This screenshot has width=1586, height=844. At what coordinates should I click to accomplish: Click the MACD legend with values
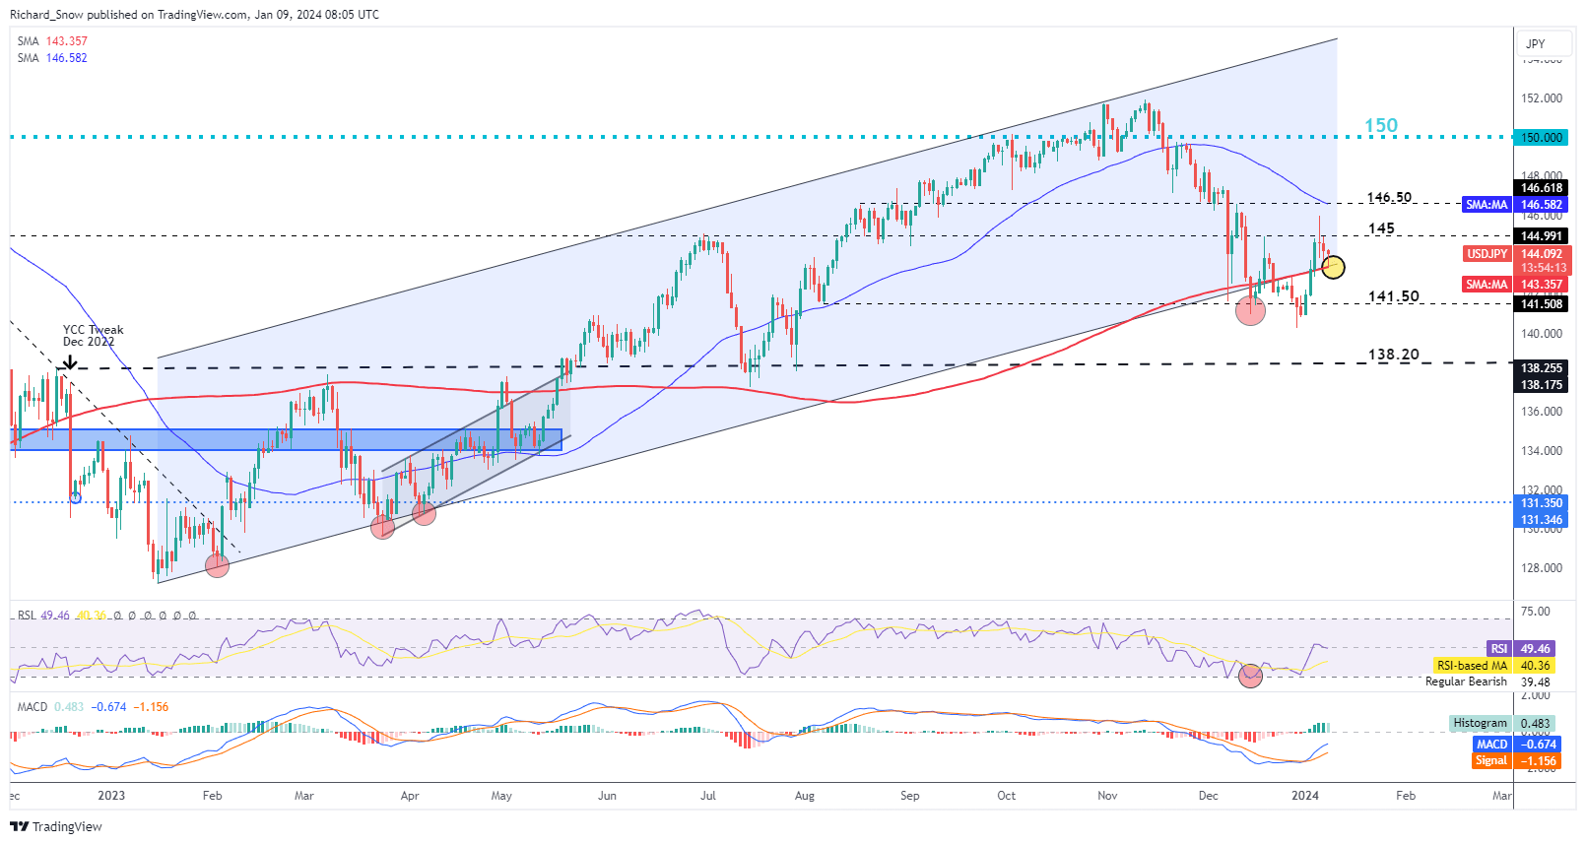(x=93, y=707)
